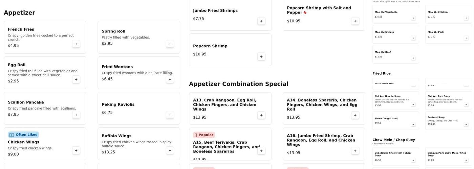Image resolution: width=474 pixels, height=169 pixels.
Task: Add combination A16 Jumbo Fried Shrimp
Action: pos(355,151)
